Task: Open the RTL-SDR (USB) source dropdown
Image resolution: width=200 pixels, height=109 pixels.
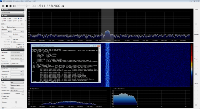Action: click(12, 12)
